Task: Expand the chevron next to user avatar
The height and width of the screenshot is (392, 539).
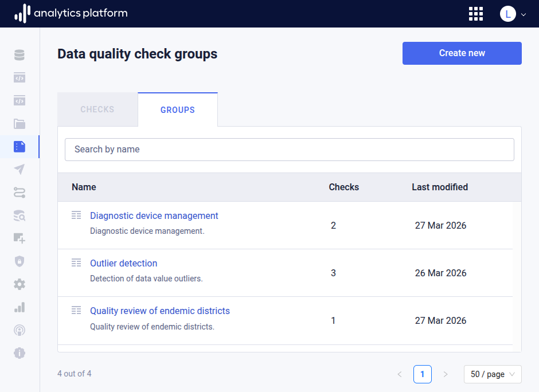Action: click(522, 14)
